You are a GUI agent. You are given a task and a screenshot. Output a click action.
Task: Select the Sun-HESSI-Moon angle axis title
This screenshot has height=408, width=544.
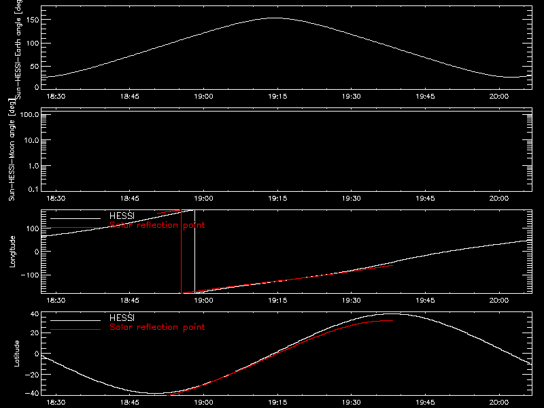(x=12, y=150)
